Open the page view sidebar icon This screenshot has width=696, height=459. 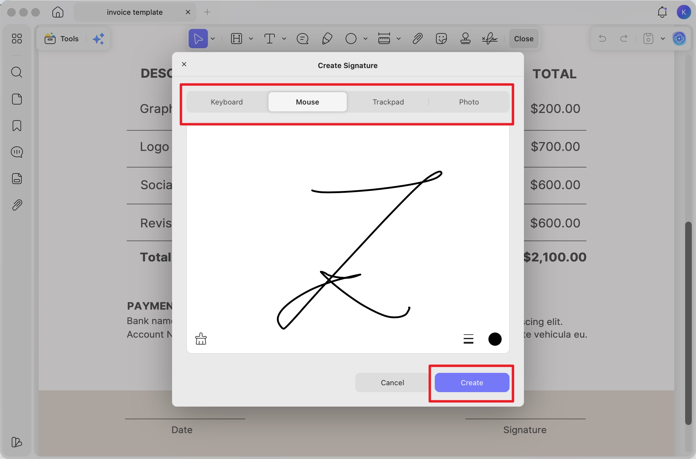[17, 99]
